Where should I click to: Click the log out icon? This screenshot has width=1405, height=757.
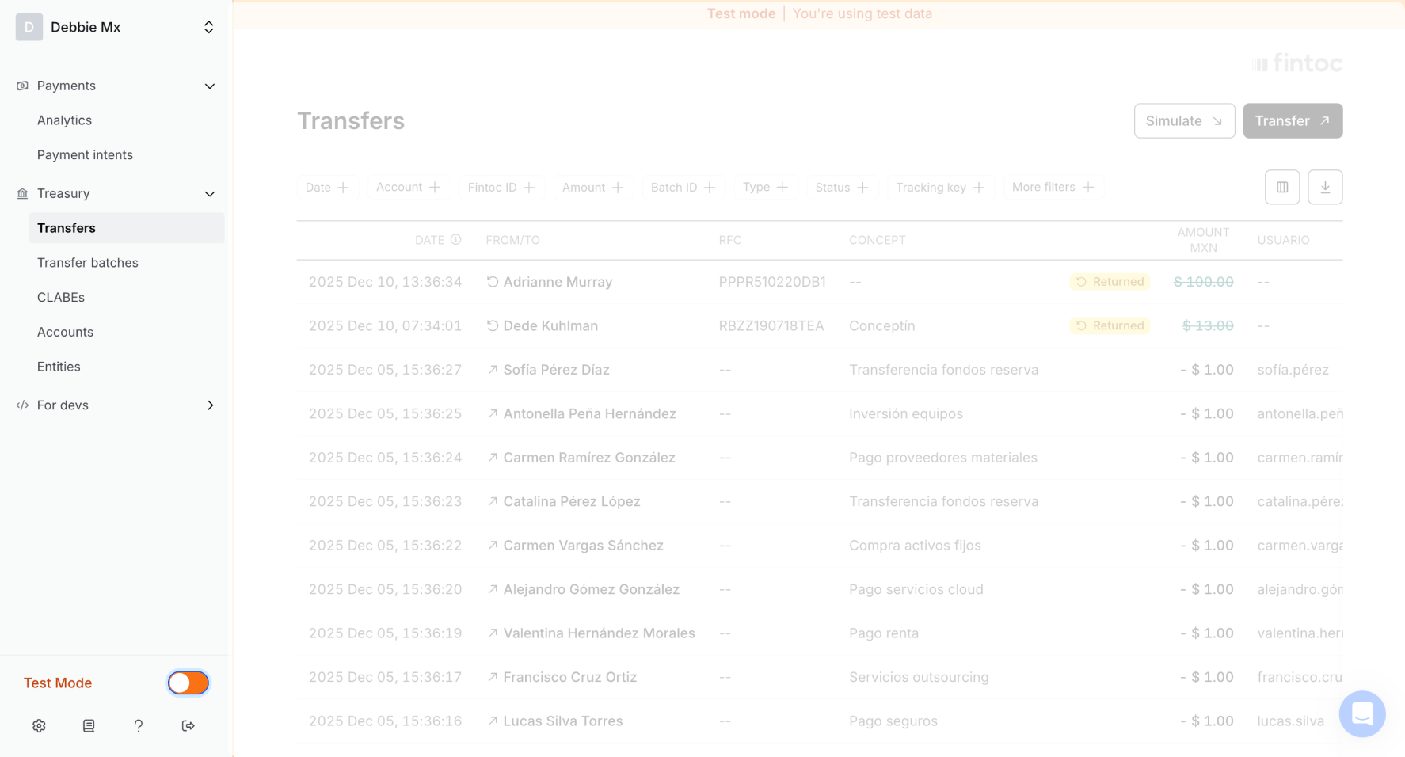point(188,725)
